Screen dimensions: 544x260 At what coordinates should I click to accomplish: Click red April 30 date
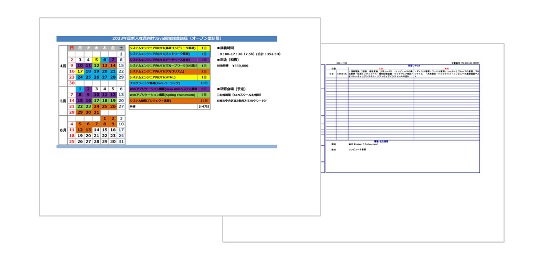pos(72,83)
